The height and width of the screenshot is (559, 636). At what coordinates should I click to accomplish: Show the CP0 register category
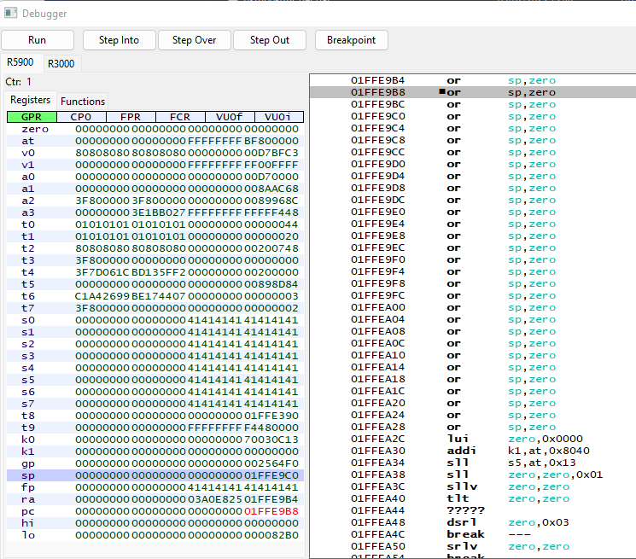[81, 117]
